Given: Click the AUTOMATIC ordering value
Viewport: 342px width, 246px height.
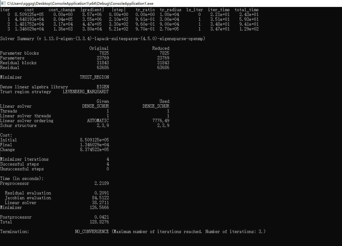Looking at the screenshot, I should 98,121.
